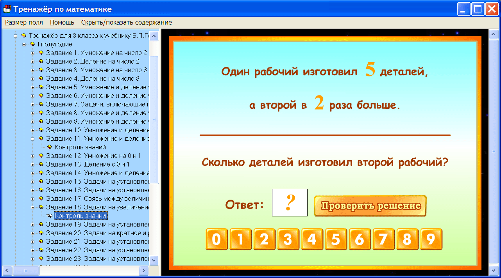
Task: Click the diamond icon beside 'I полугодие'
Action: tap(33, 44)
